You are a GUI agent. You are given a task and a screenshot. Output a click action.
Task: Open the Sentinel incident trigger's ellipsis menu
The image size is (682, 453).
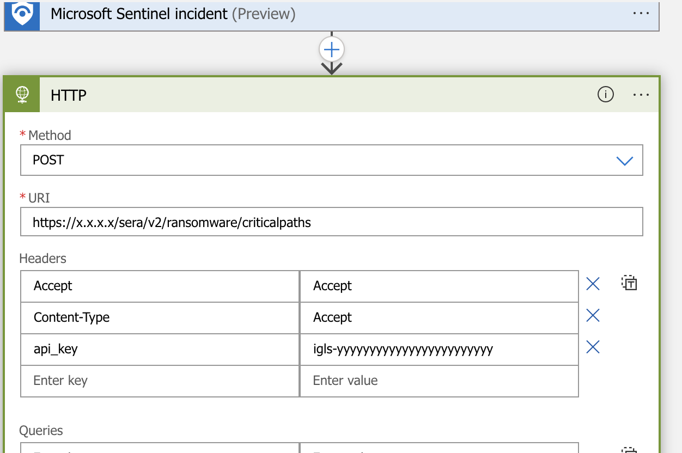pos(641,14)
